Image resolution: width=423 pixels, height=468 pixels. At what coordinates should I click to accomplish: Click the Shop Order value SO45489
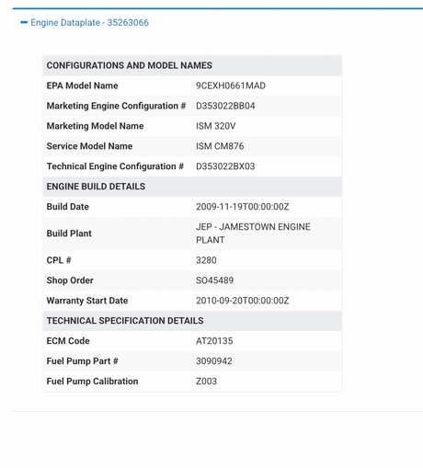214,280
